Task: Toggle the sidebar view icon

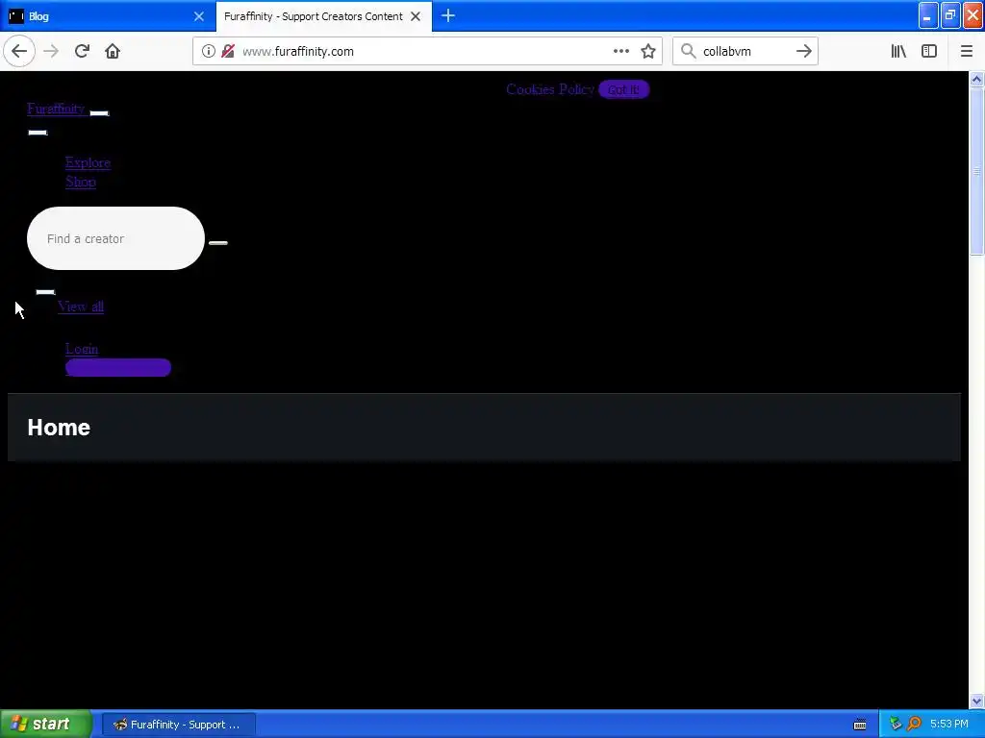Action: coord(929,51)
